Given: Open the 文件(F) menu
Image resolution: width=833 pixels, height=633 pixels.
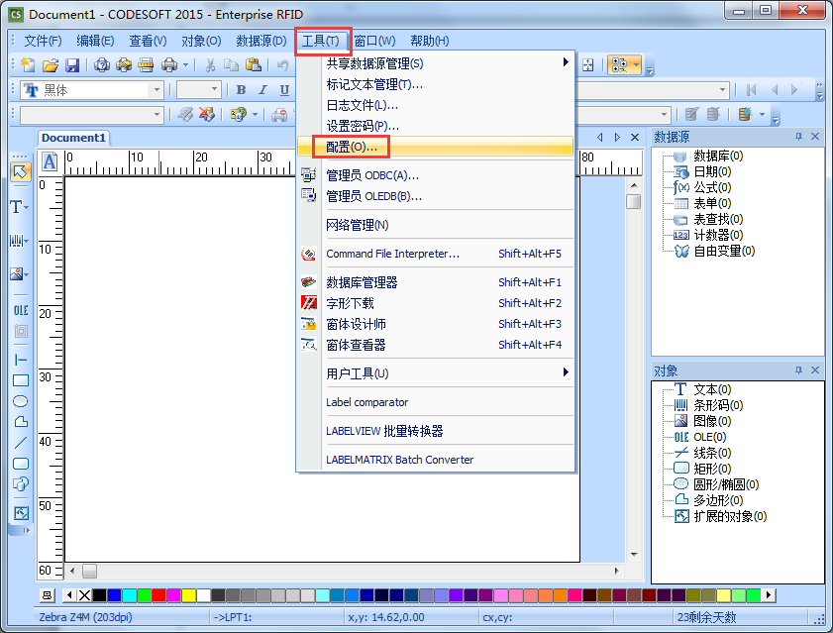Looking at the screenshot, I should click(43, 41).
